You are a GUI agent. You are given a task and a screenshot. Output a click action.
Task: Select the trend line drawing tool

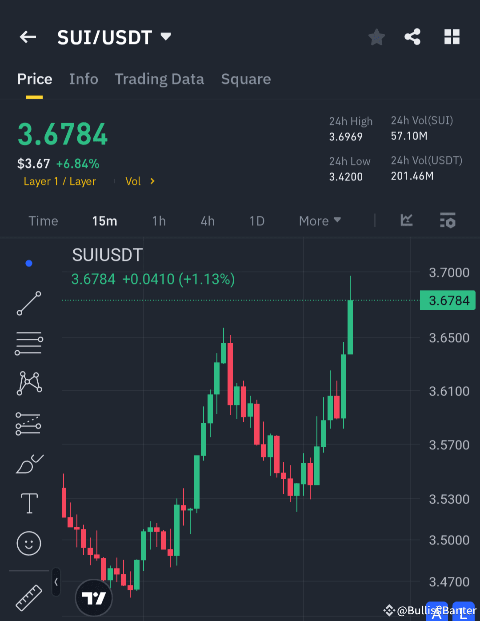[x=29, y=304]
